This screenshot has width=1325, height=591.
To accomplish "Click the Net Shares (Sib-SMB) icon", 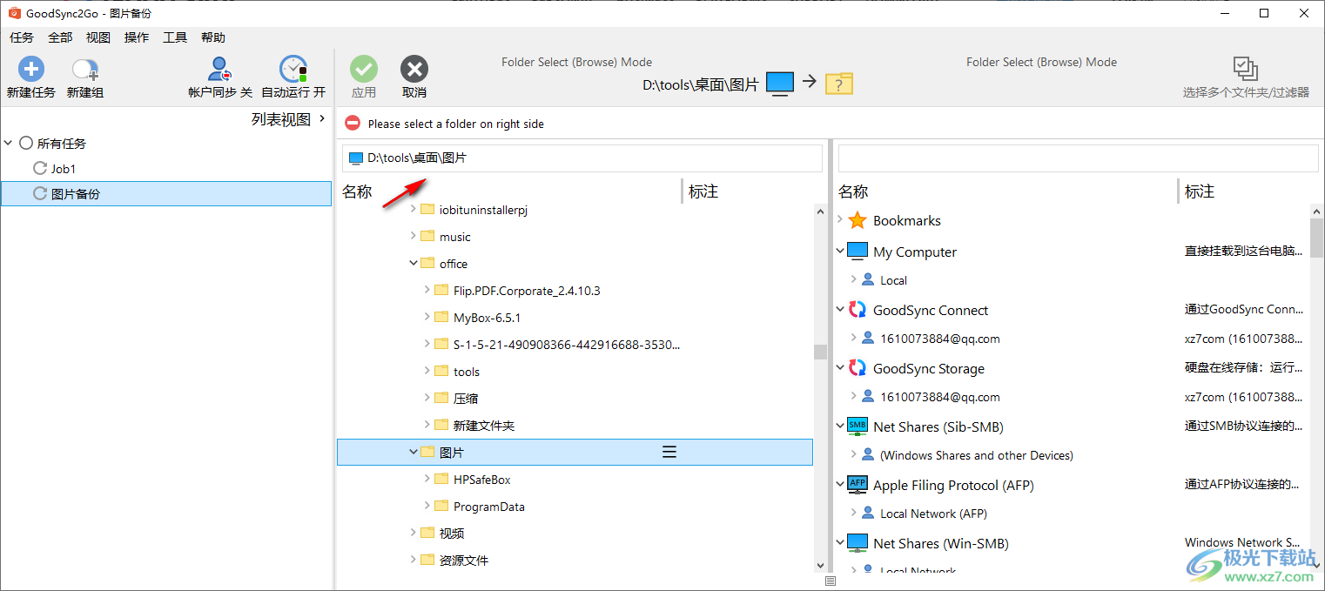I will [x=858, y=426].
